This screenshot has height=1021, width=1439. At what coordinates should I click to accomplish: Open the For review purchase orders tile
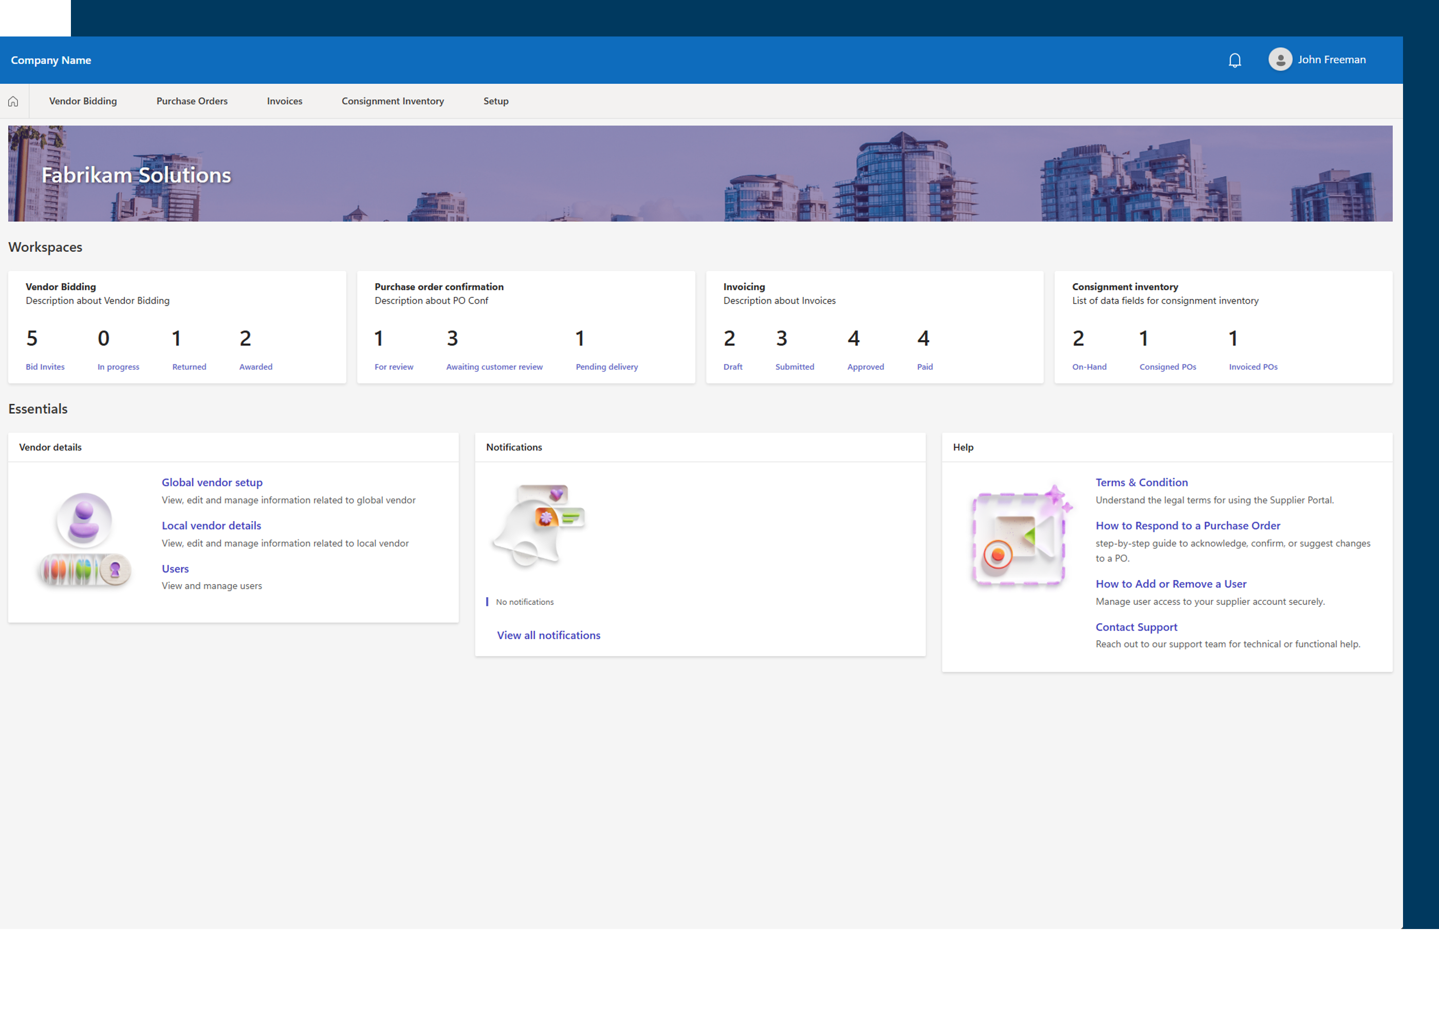pyautogui.click(x=394, y=349)
